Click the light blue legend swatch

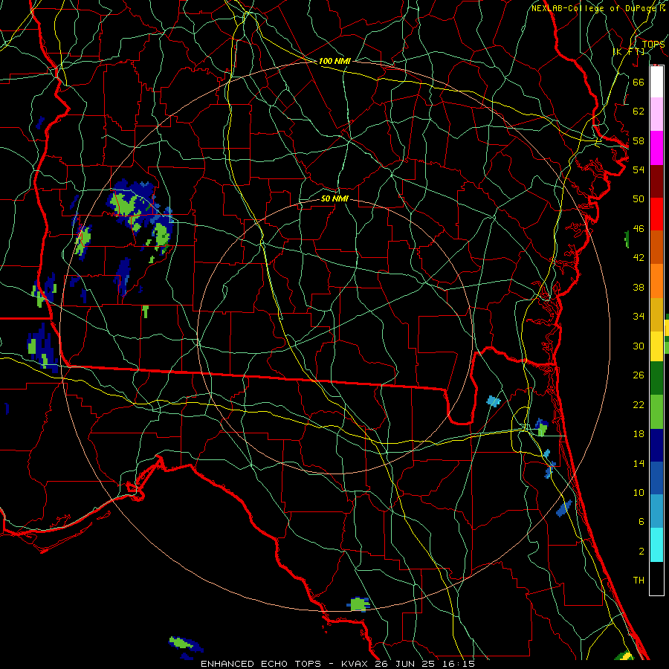click(x=656, y=511)
